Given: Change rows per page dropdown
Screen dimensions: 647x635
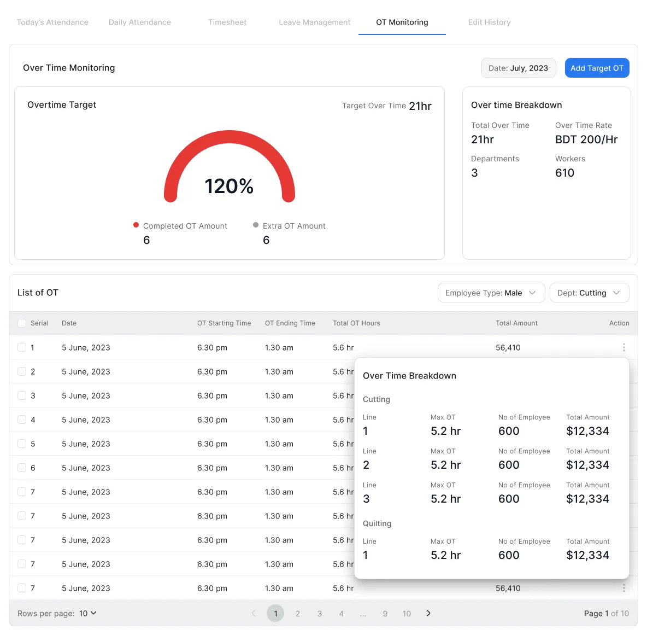Looking at the screenshot, I should 88,613.
